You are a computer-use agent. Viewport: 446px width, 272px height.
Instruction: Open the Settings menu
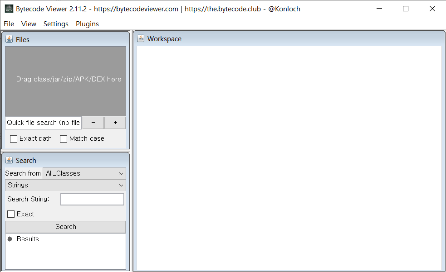click(x=56, y=24)
